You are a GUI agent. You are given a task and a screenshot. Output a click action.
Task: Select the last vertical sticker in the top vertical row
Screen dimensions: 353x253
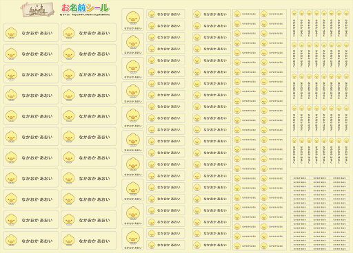point(346,24)
